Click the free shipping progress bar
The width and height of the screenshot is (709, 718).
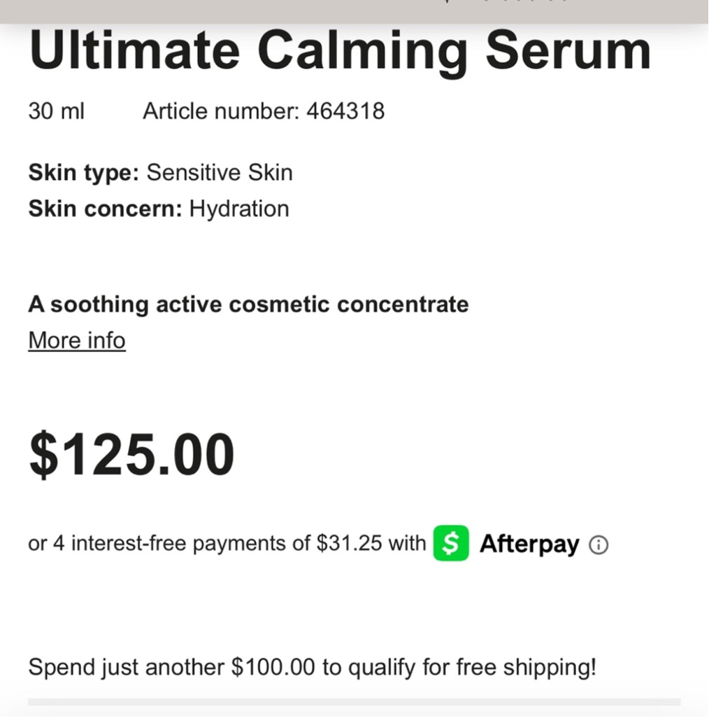tap(354, 702)
